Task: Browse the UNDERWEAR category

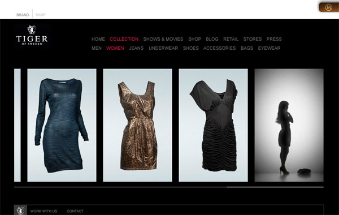Action: click(x=163, y=48)
